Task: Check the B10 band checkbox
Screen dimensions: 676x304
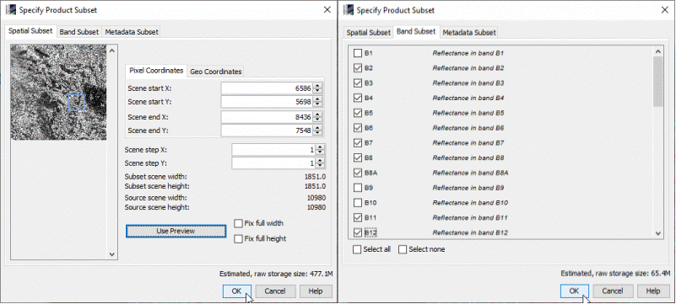Action: (358, 202)
